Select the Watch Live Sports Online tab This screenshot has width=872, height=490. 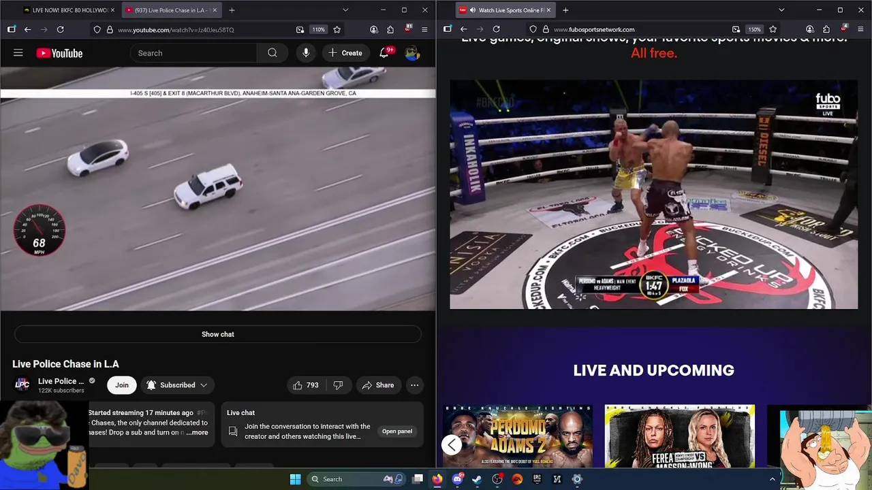505,10
